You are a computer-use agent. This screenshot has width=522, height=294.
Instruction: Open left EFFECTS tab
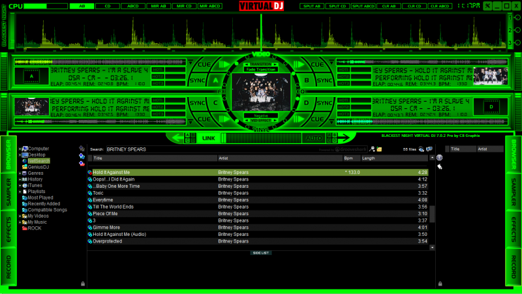click(8, 229)
